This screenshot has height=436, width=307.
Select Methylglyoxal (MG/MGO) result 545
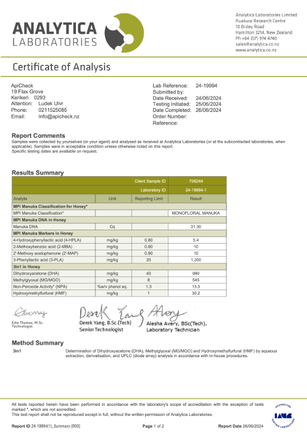[196, 280]
